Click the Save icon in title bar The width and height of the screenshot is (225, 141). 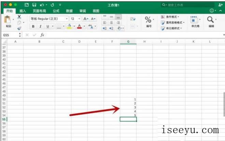point(34,5)
